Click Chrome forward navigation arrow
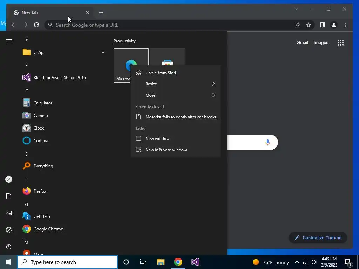Image resolution: width=359 pixels, height=269 pixels. click(x=25, y=25)
